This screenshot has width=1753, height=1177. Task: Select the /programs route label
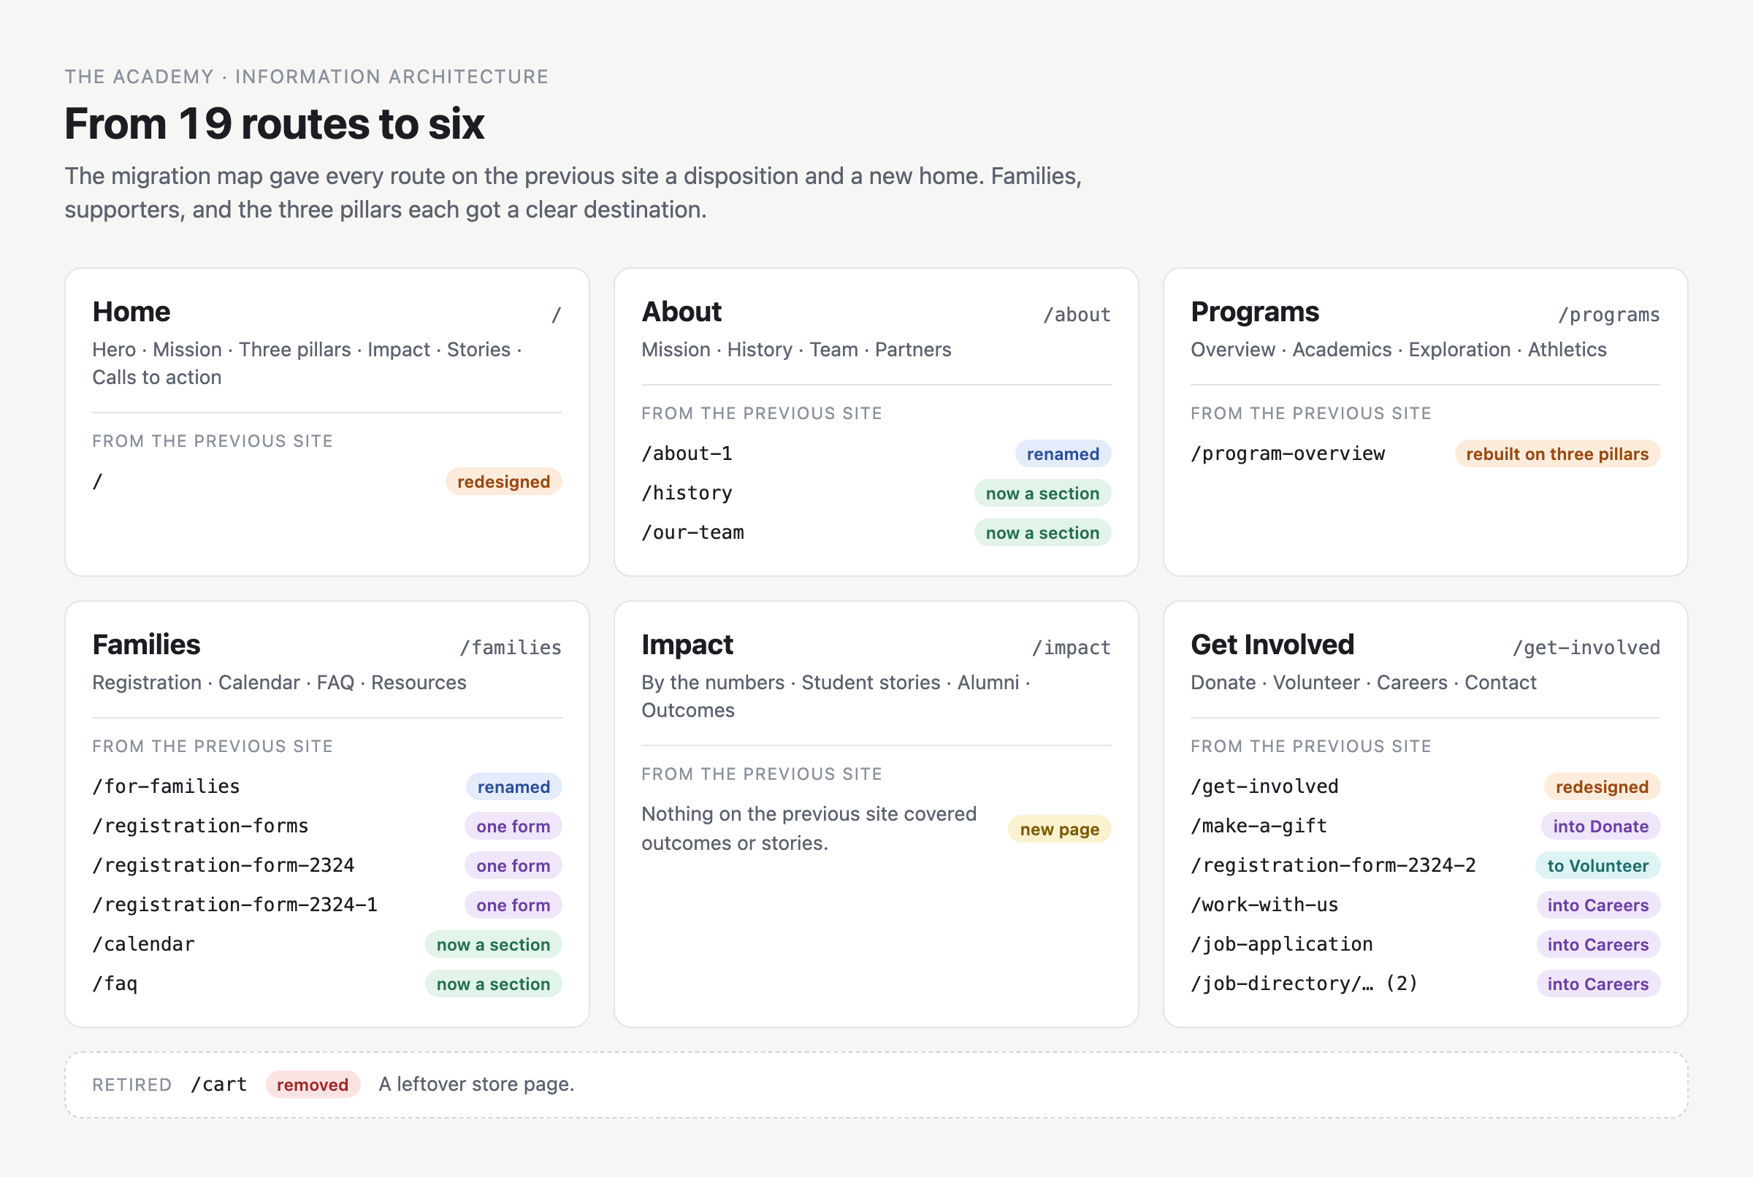click(x=1609, y=315)
